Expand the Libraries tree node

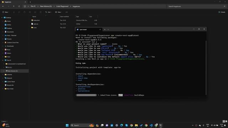(3, 75)
